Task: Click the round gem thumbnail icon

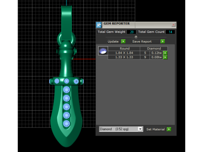Action: 103,51
